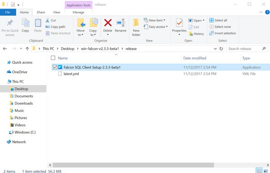Open the File menu

(x=8, y=12)
